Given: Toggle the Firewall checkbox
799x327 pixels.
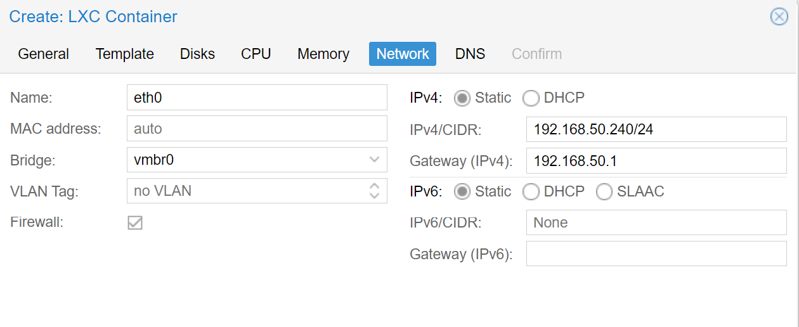Looking at the screenshot, I should click(135, 222).
